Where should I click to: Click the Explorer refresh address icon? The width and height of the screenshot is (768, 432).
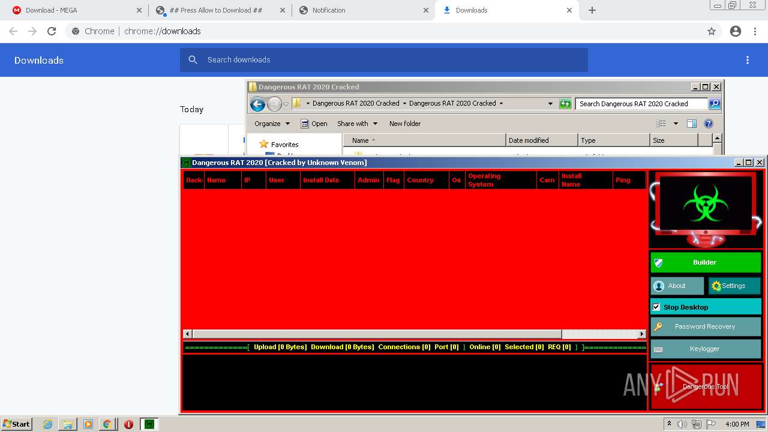(x=565, y=104)
